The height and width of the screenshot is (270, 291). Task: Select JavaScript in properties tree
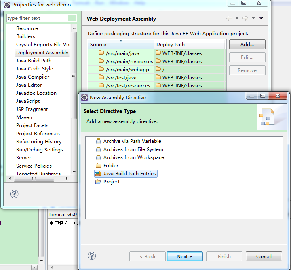pos(28,101)
